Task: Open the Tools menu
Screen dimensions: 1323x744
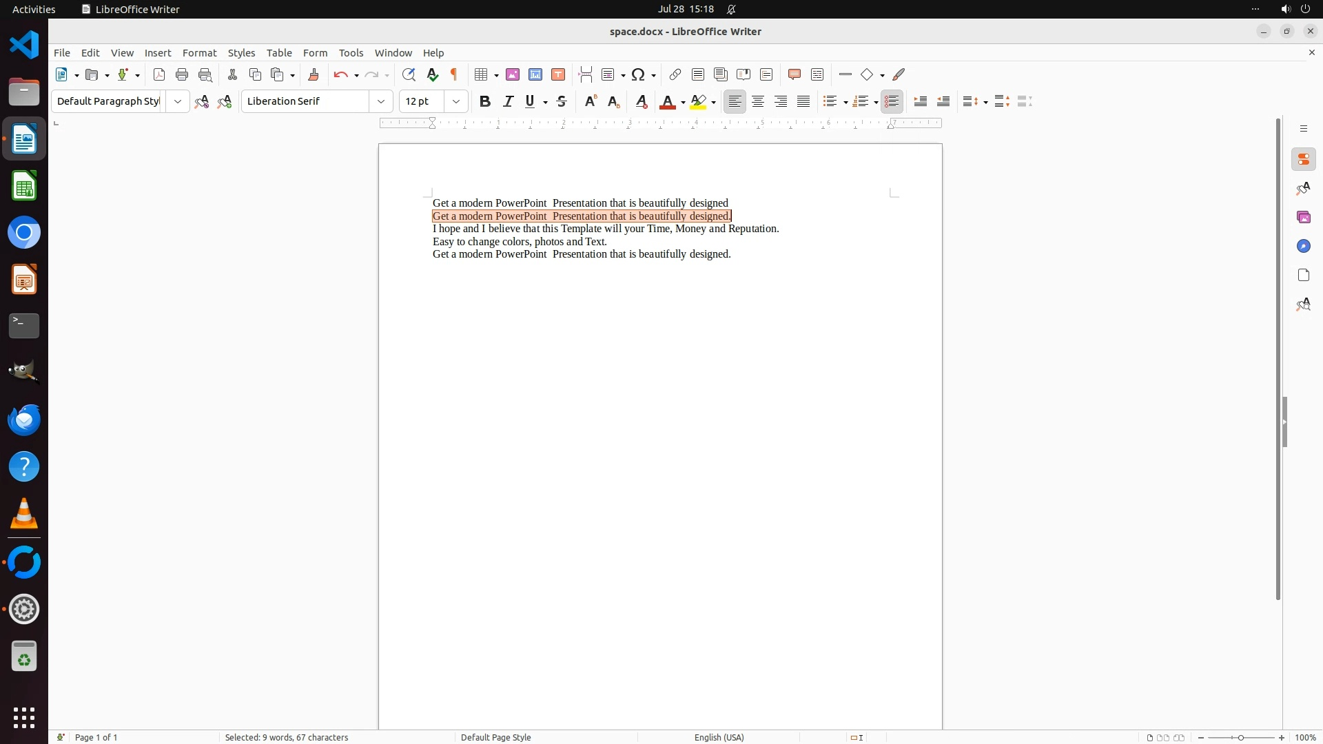Action: tap(351, 52)
